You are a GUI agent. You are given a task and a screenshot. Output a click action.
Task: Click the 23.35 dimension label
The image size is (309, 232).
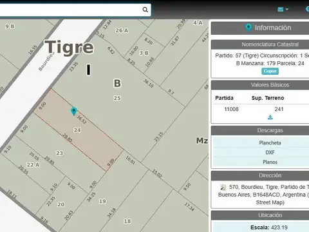pos(73,66)
